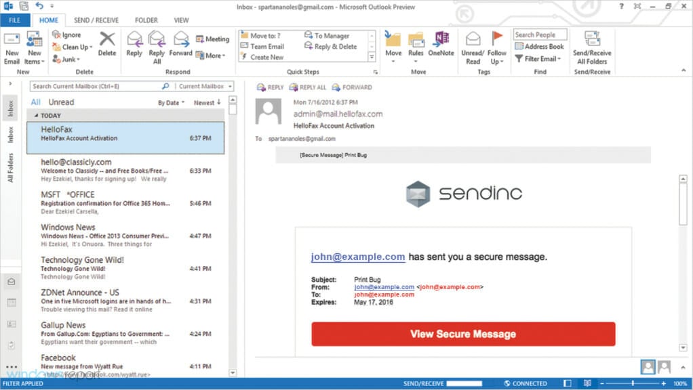693x390 pixels.
Task: Open the MSFT *OFFICE message
Action: (x=126, y=203)
